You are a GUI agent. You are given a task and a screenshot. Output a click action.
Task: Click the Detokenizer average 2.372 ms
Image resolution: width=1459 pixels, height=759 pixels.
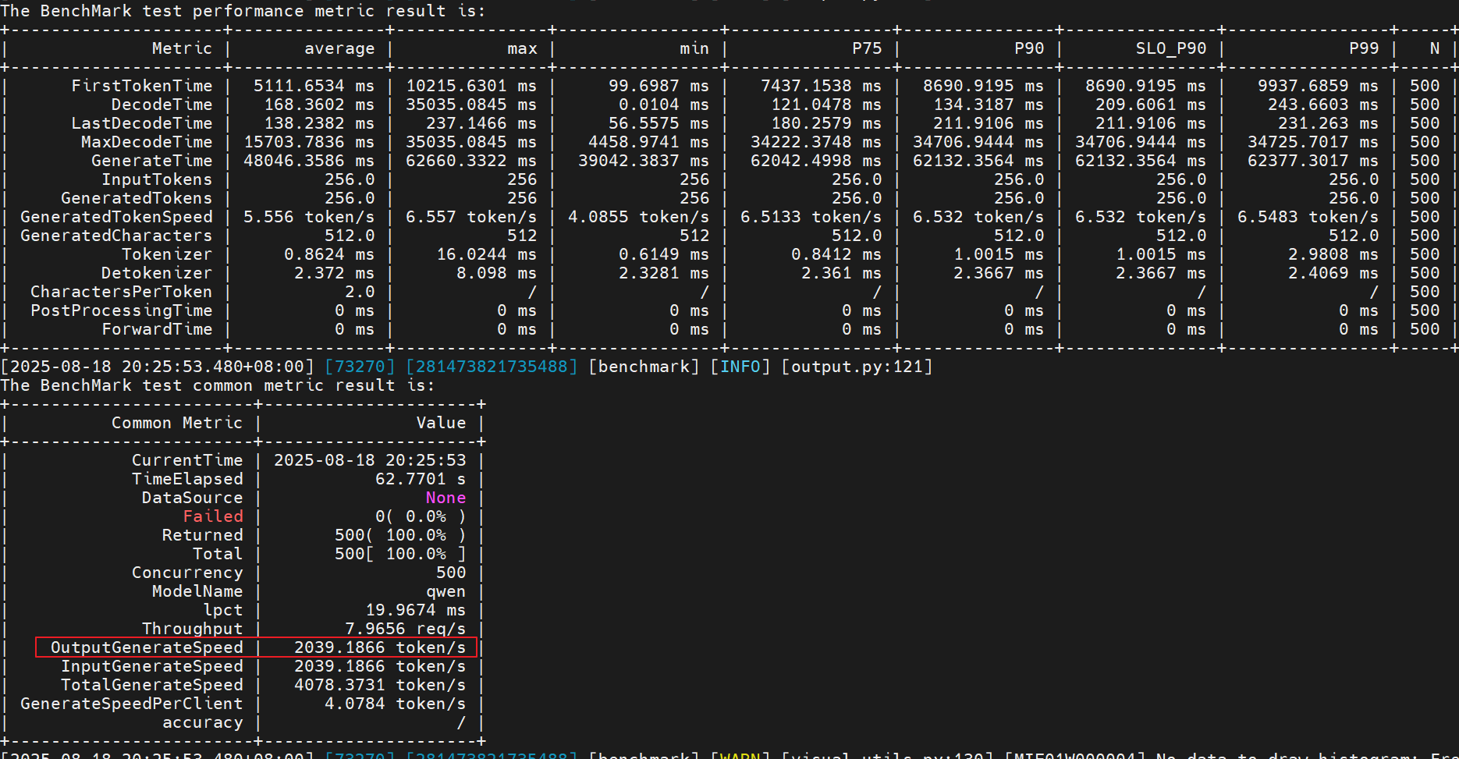[x=334, y=273]
